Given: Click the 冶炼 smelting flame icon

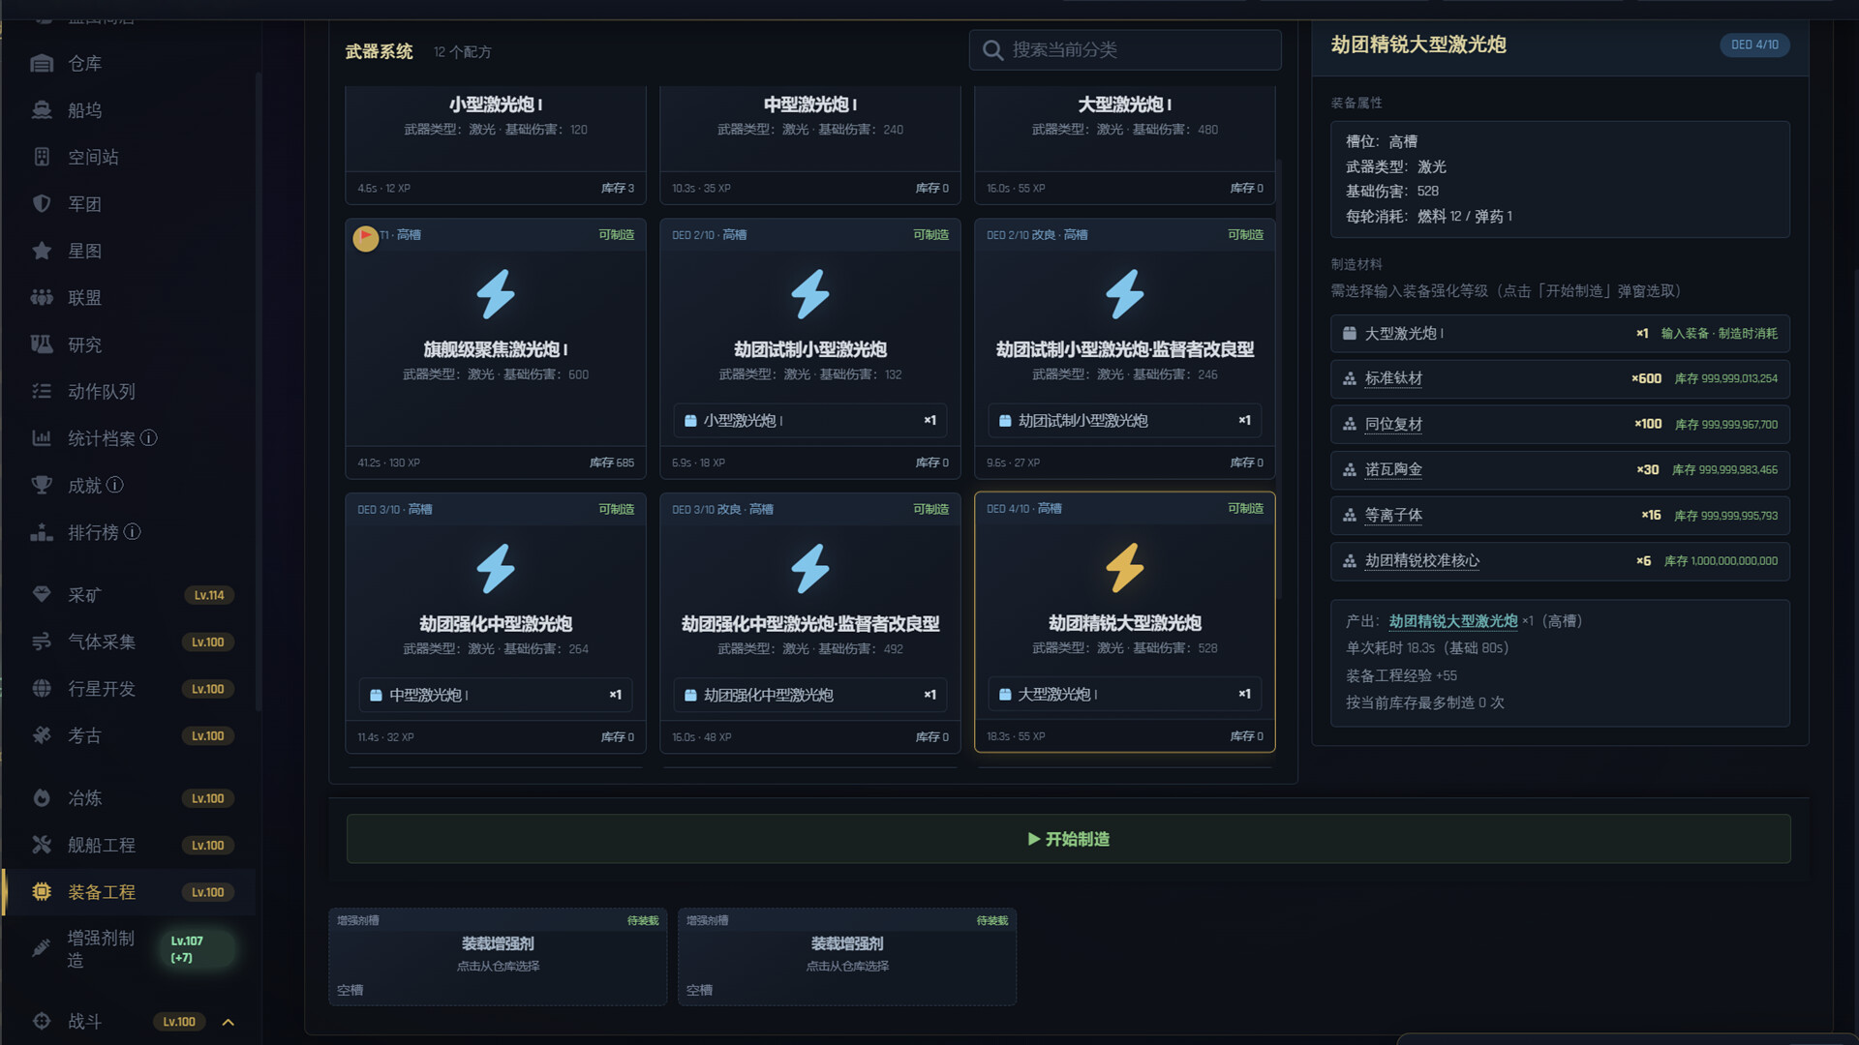Looking at the screenshot, I should 42,798.
